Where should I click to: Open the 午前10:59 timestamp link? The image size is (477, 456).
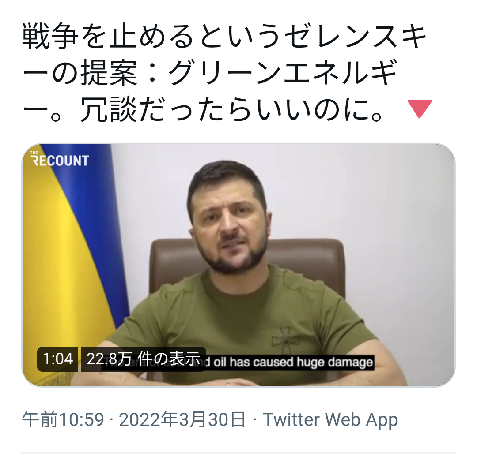pos(63,419)
